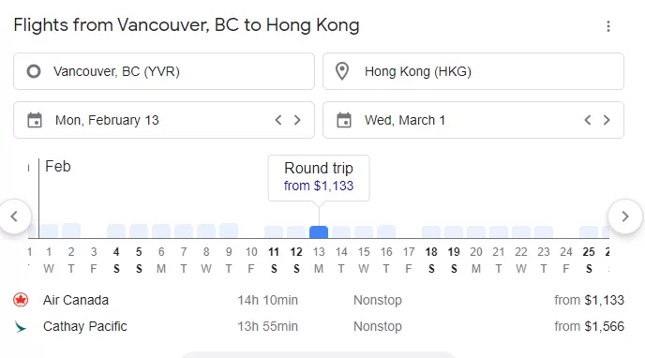
Task: Select the February 16 price bar
Action: click(386, 231)
